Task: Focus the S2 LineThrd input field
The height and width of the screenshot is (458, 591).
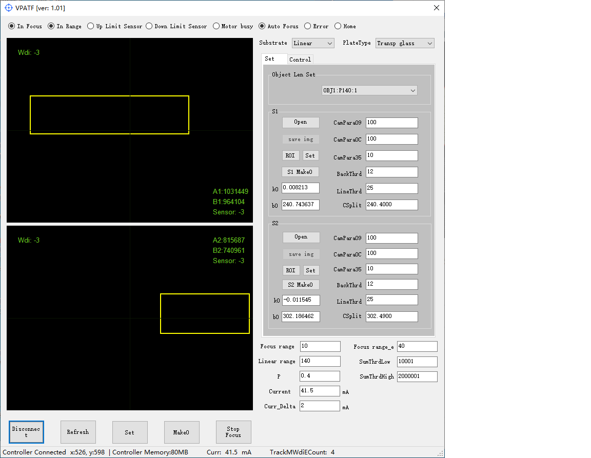Action: click(391, 300)
